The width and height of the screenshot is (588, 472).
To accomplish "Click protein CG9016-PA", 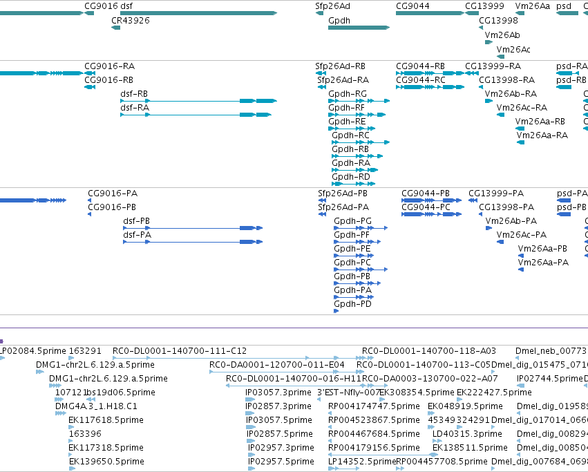I will click(x=113, y=193).
